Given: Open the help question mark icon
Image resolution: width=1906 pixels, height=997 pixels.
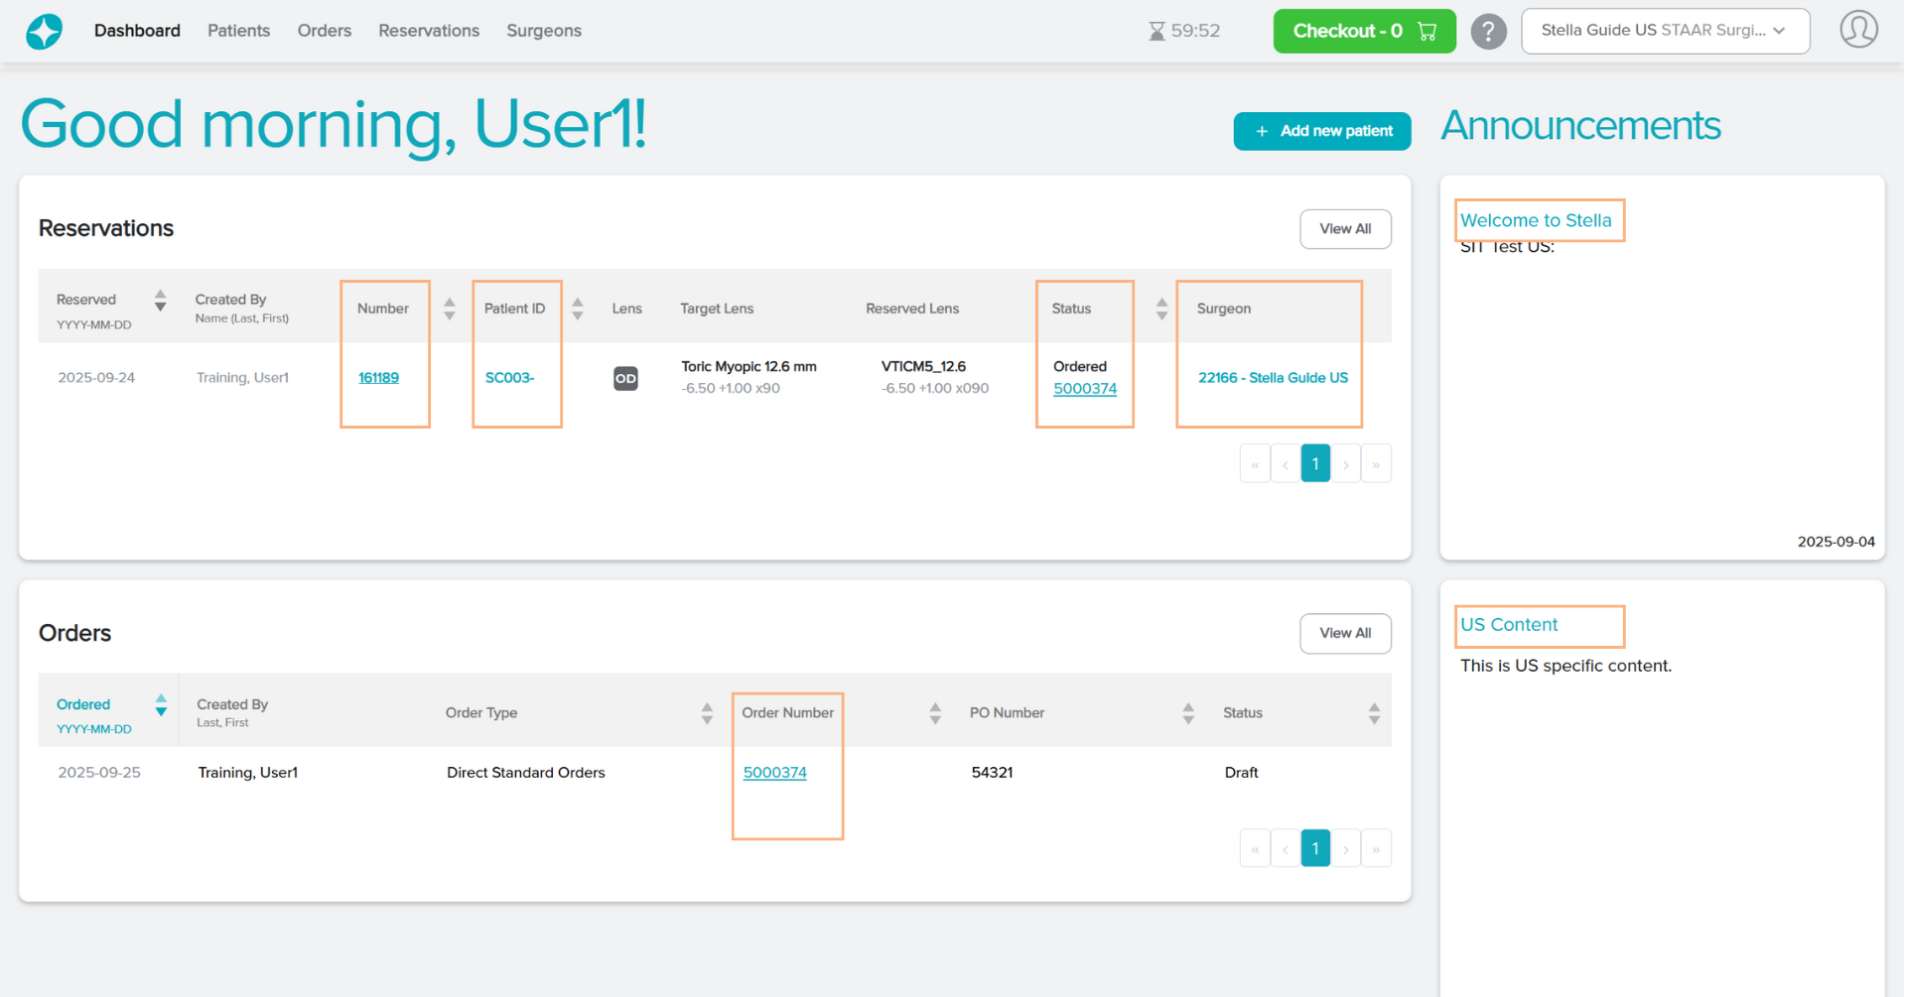Looking at the screenshot, I should (x=1488, y=32).
